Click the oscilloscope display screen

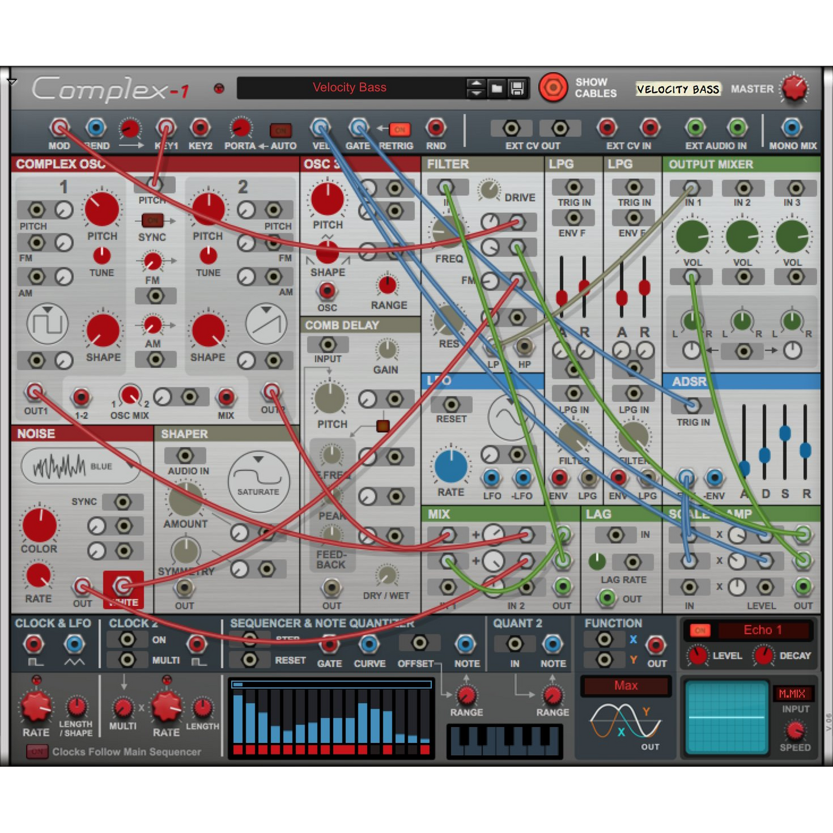point(726,717)
